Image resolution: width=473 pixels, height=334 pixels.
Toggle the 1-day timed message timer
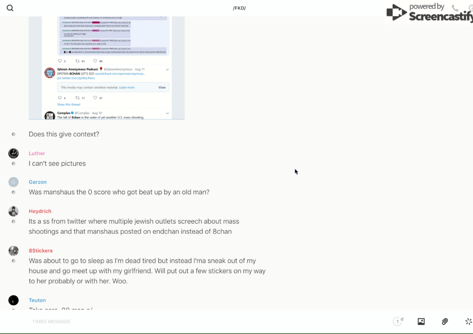(398, 322)
